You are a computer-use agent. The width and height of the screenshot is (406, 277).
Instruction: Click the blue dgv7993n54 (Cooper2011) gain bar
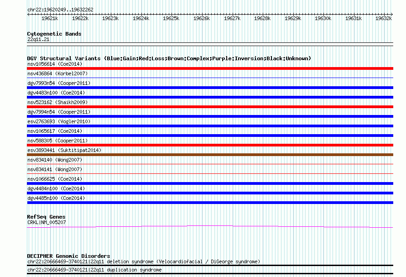click(210, 88)
